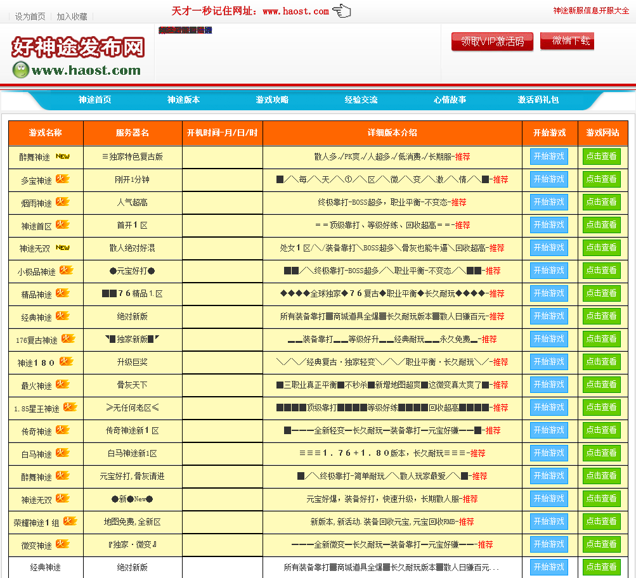Click the 领取VIP激活码 red button
Viewport: 636px width, 578px height.
[x=493, y=41]
